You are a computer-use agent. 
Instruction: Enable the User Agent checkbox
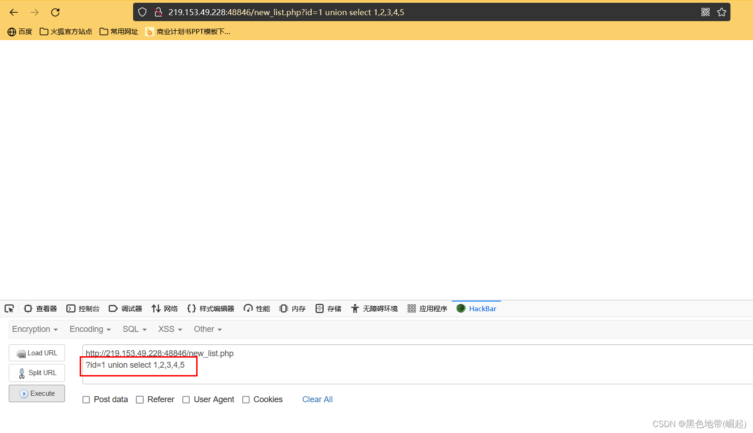[x=186, y=400]
